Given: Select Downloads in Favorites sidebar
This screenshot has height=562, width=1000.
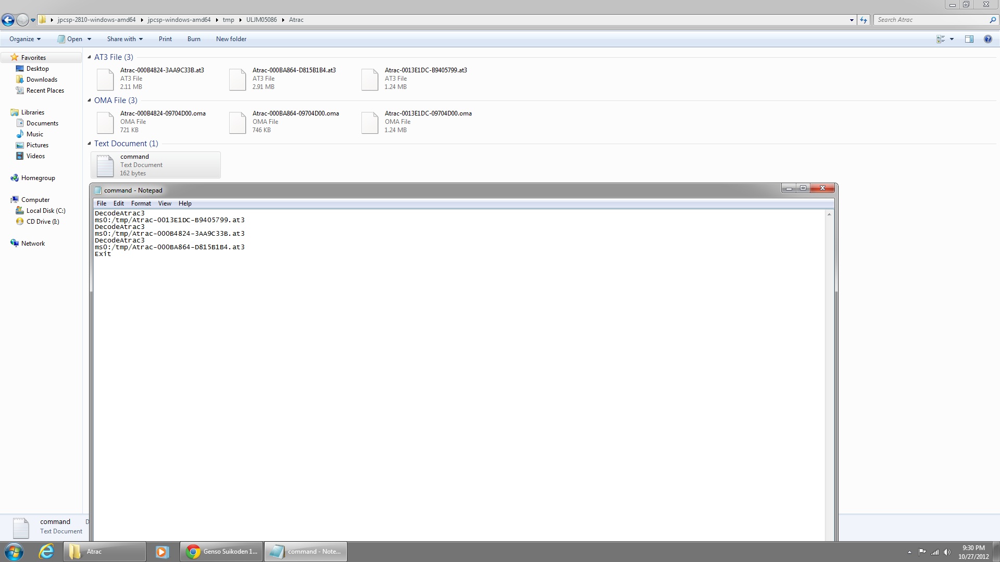Looking at the screenshot, I should [42, 80].
